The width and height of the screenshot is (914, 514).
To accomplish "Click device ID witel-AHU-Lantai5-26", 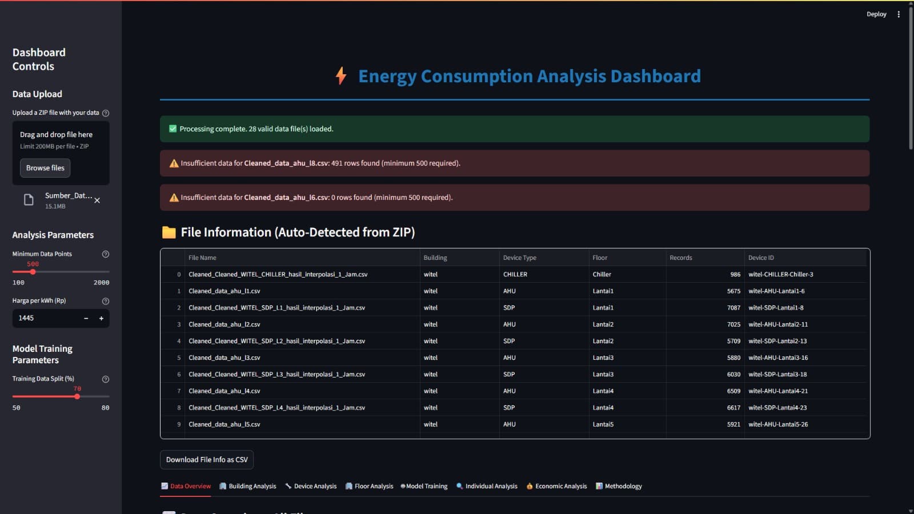I will coord(805,424).
